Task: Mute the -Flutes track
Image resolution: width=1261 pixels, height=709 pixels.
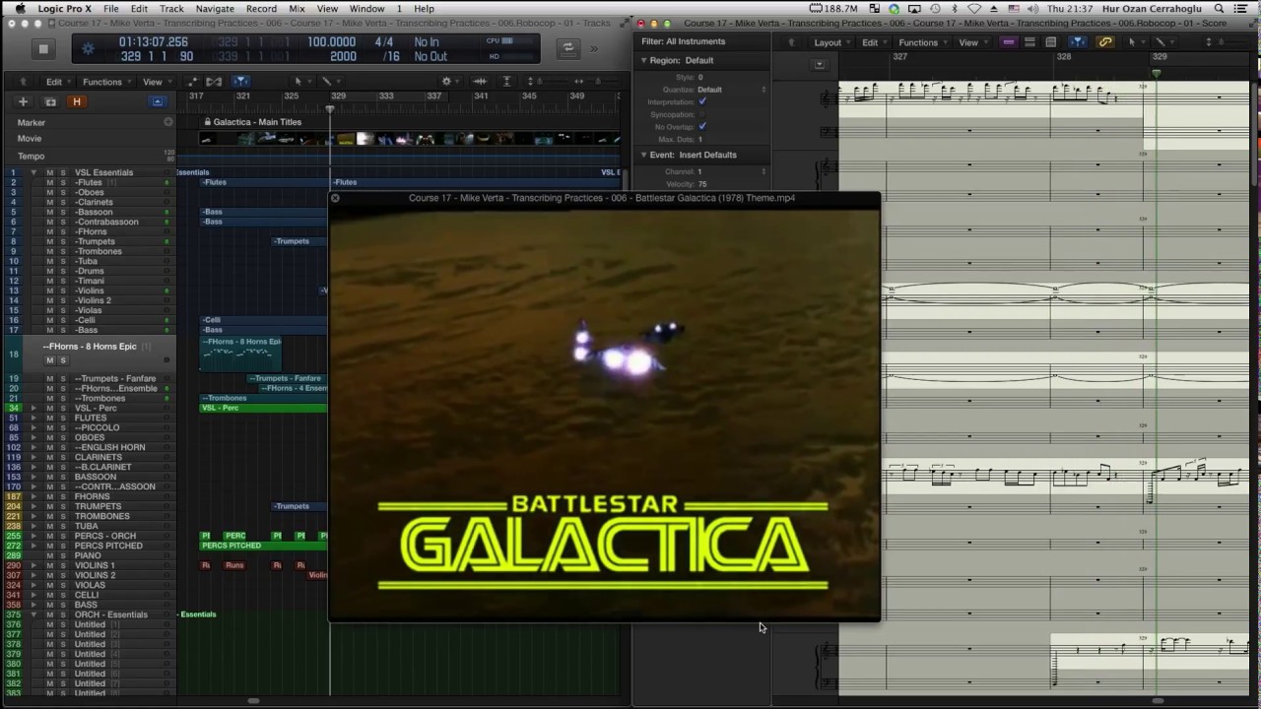Action: pyautogui.click(x=49, y=182)
